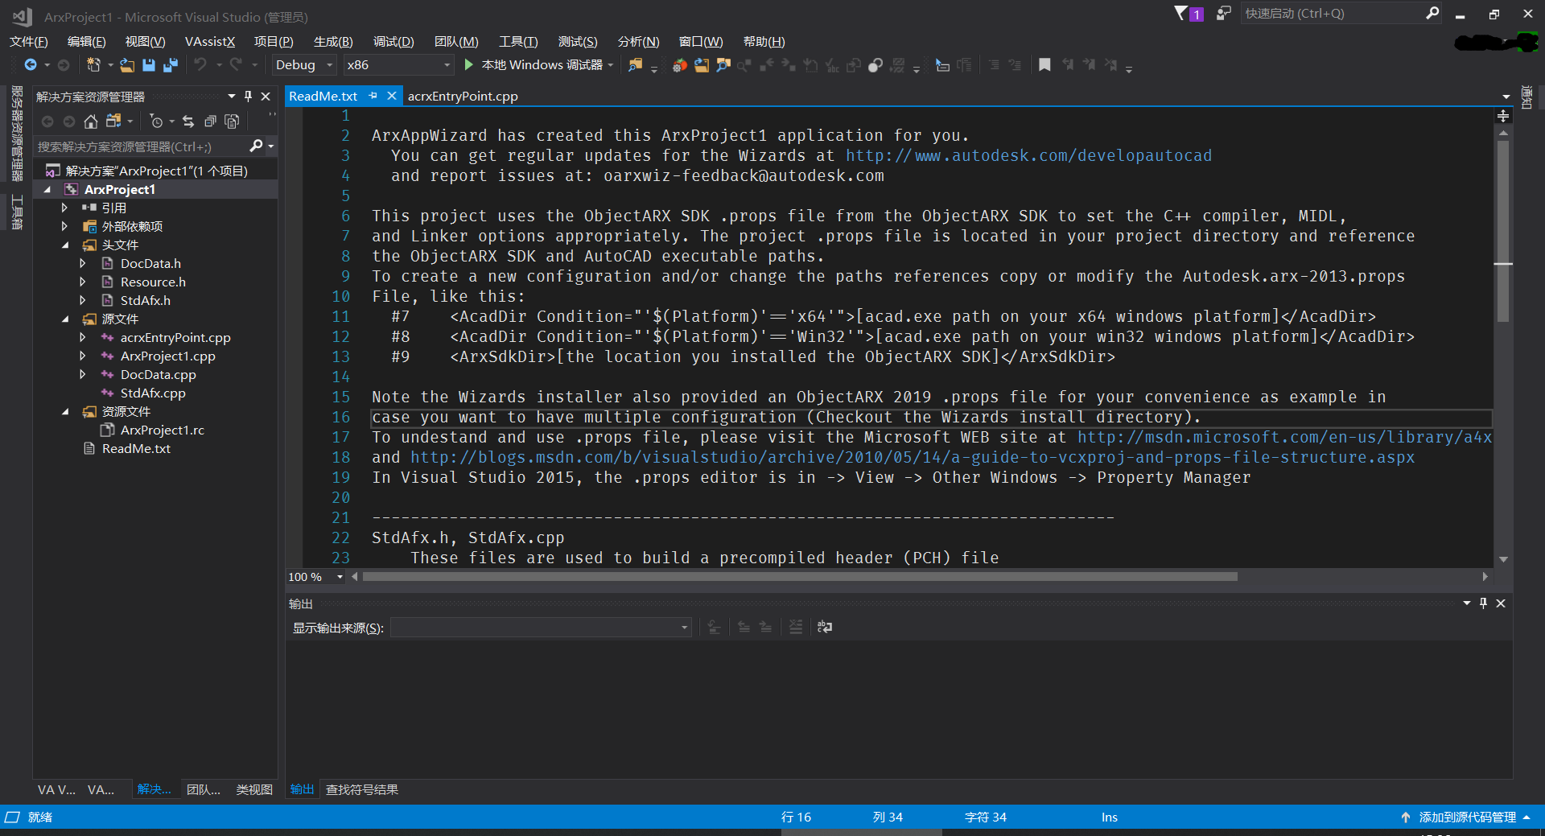
Task: Switch to the 查找符号结果 tab
Action: click(362, 790)
